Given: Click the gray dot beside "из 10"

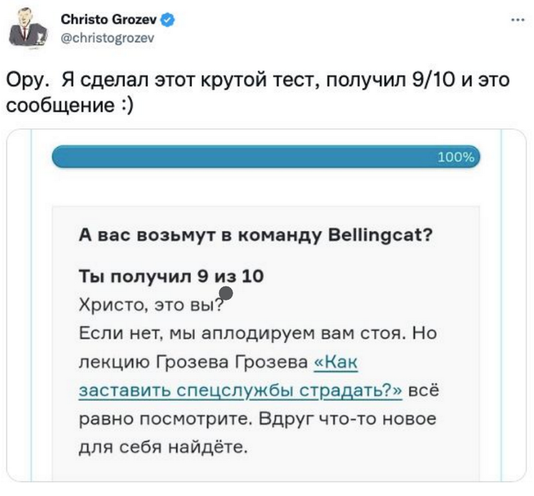Looking at the screenshot, I should coord(226,292).
